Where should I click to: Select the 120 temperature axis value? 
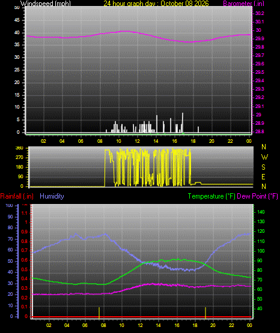tap(261, 231)
